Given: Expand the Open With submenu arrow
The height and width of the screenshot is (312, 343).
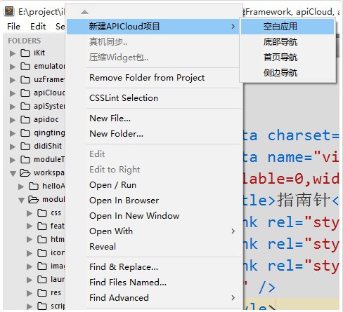Looking at the screenshot, I should click(233, 231).
